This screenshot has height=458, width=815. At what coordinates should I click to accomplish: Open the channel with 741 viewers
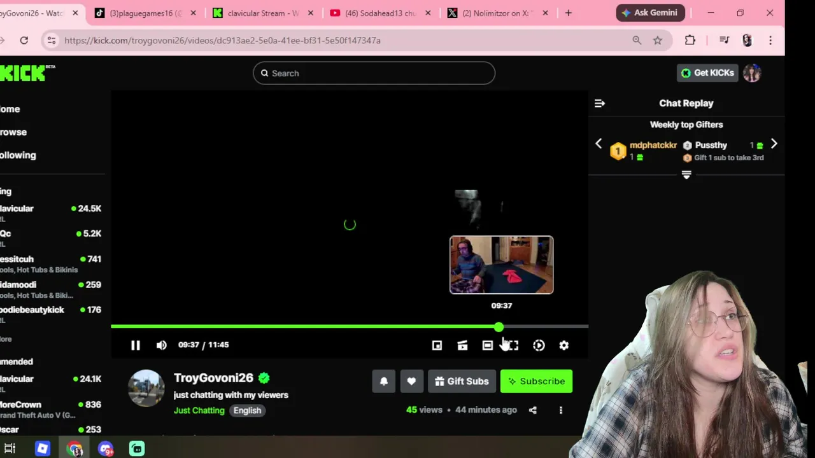coord(52,263)
